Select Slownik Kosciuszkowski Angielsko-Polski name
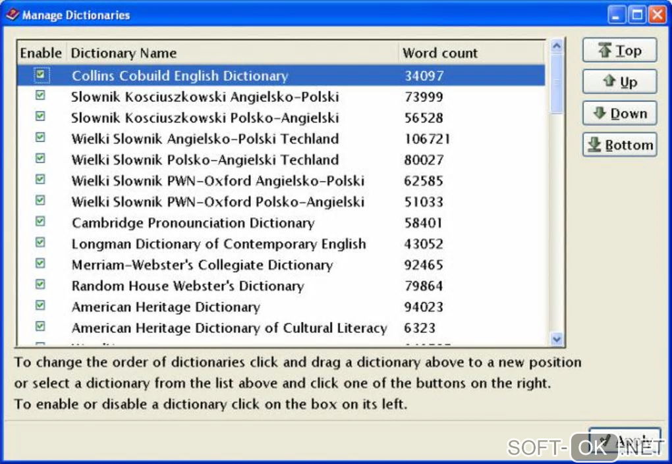Screen dimensions: 672x464 click(205, 97)
